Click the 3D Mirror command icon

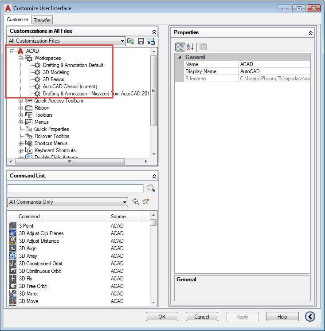click(13, 294)
